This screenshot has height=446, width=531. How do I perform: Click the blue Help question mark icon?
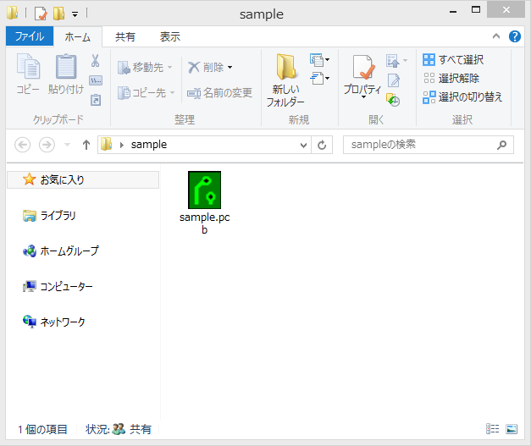coord(514,36)
